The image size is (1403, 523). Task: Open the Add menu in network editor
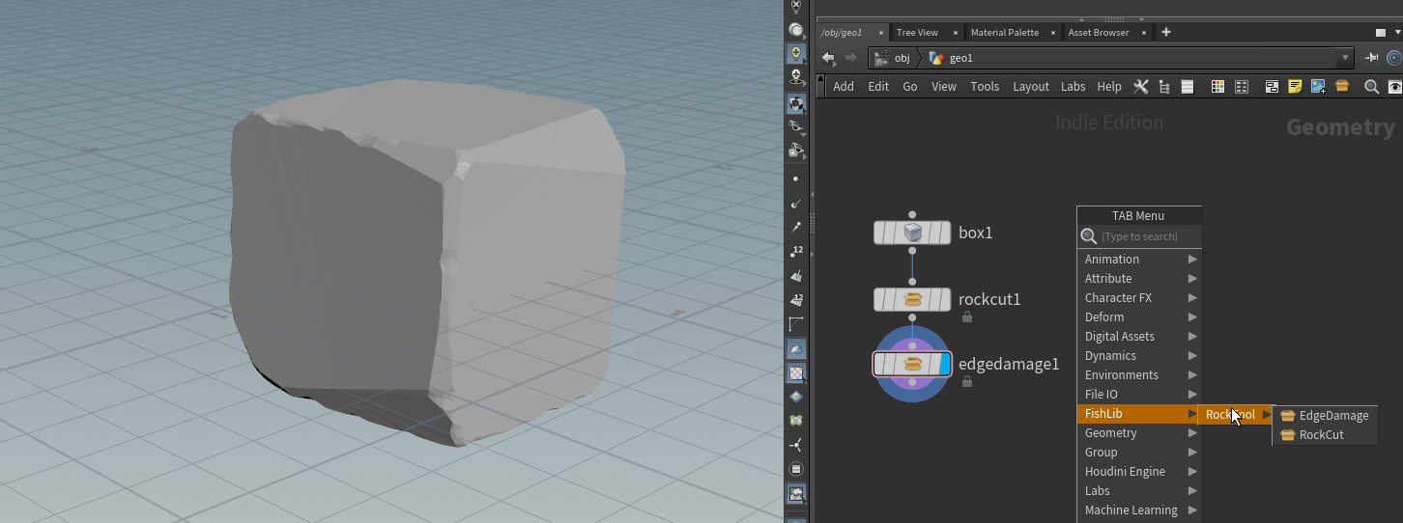click(x=844, y=87)
